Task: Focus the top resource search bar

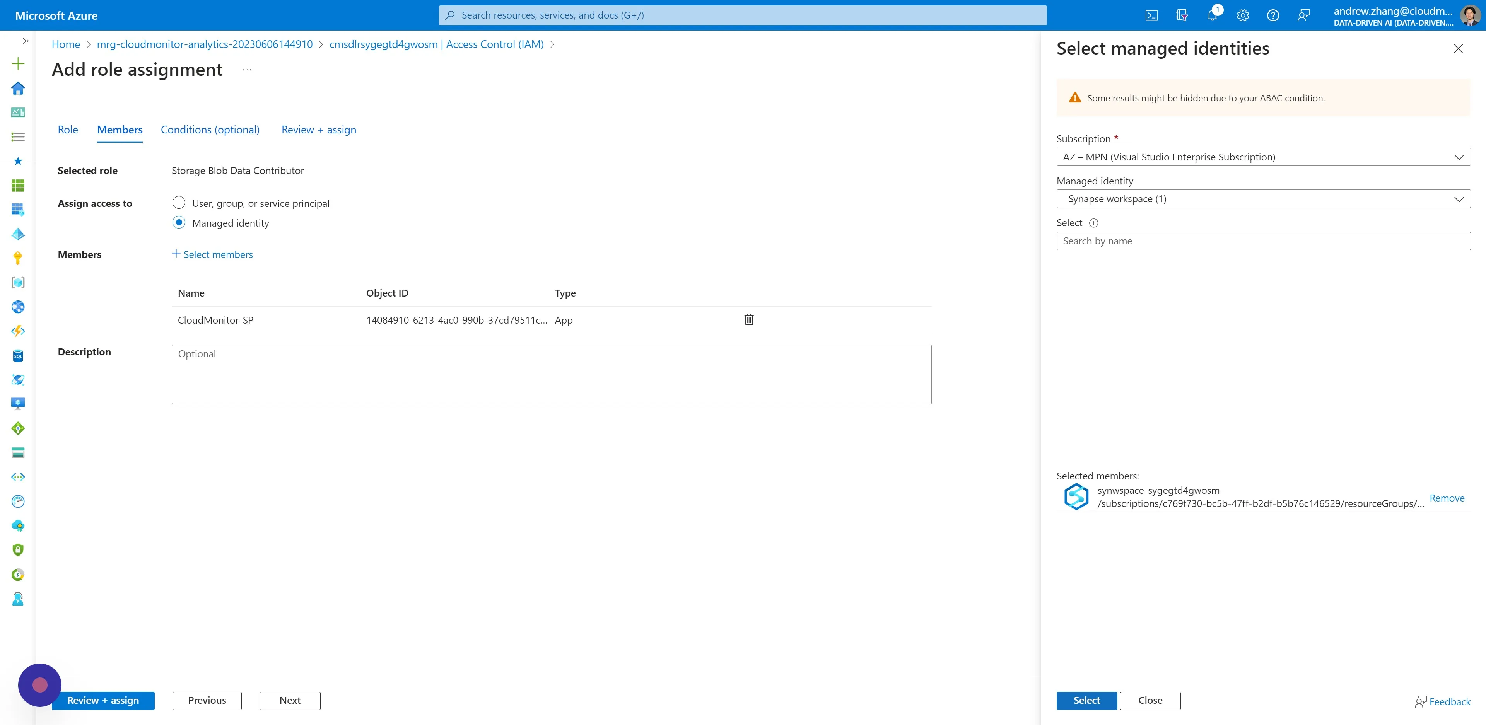Action: 743,15
